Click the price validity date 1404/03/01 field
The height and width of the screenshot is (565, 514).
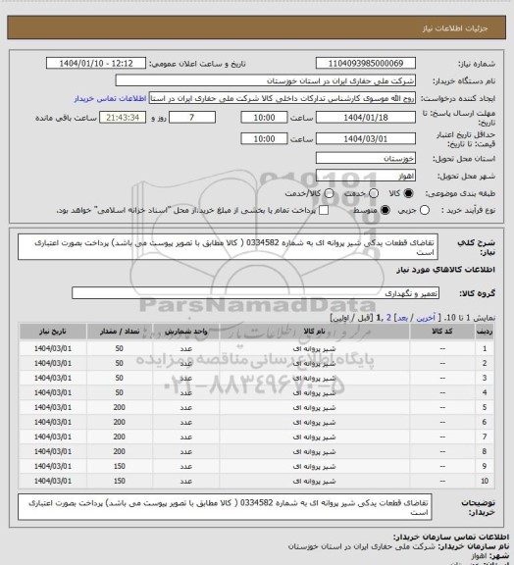(366, 138)
